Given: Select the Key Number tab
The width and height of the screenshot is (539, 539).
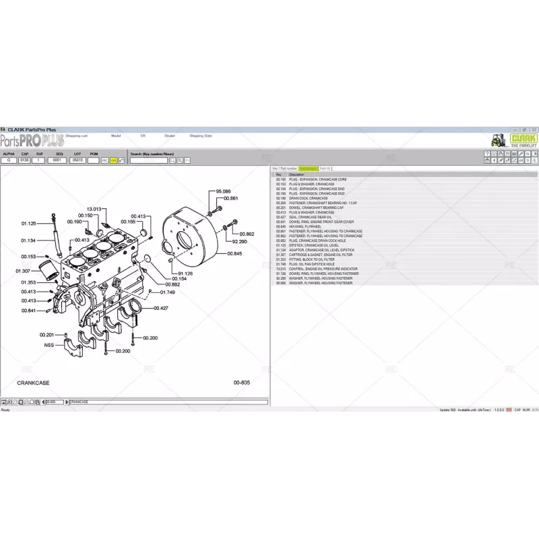Looking at the screenshot, I should [x=309, y=168].
